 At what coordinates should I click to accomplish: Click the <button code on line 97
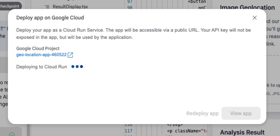(197, 2)
